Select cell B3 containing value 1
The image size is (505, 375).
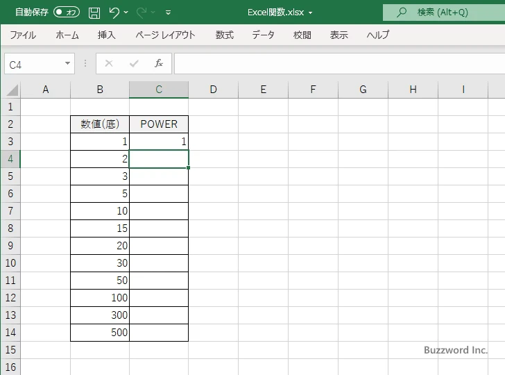[100, 142]
